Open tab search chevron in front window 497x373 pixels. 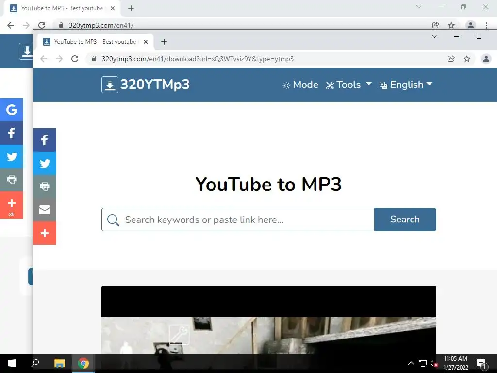click(x=434, y=36)
